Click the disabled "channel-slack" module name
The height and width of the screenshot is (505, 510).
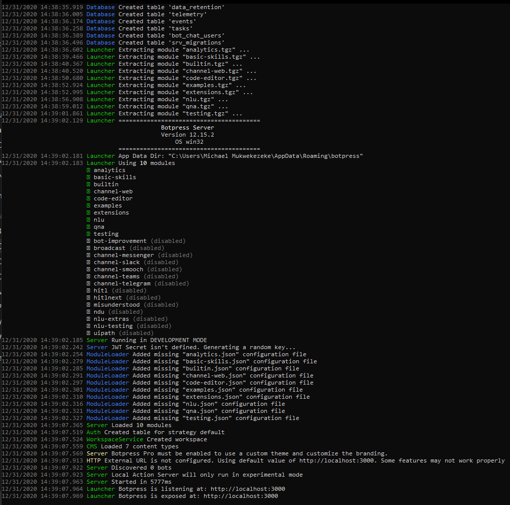(x=117, y=262)
